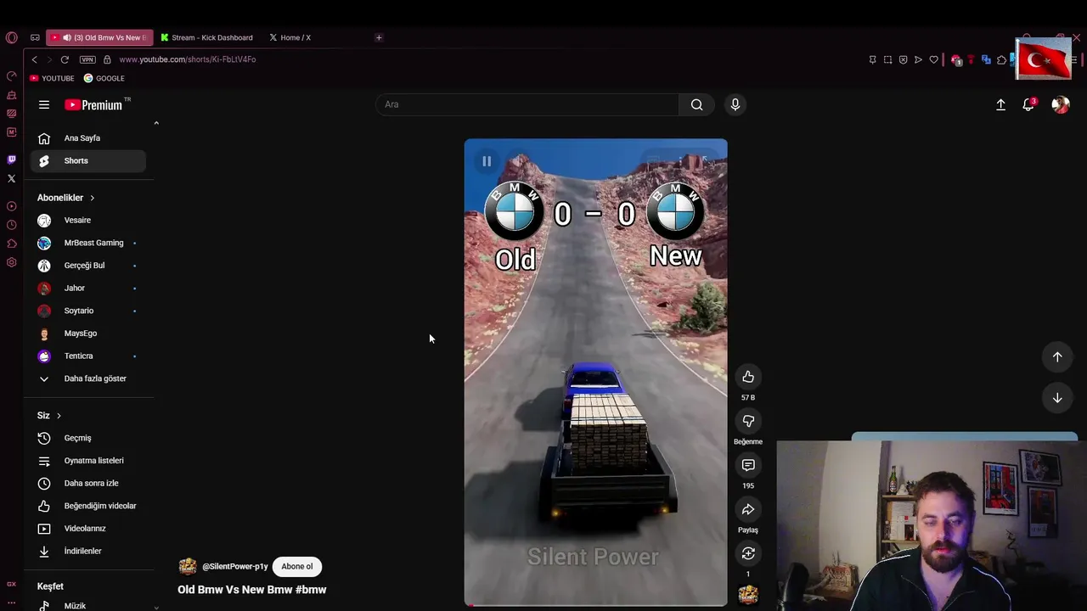Open the YOUTUBE bookmark
This screenshot has width=1087, height=611.
(x=52, y=78)
